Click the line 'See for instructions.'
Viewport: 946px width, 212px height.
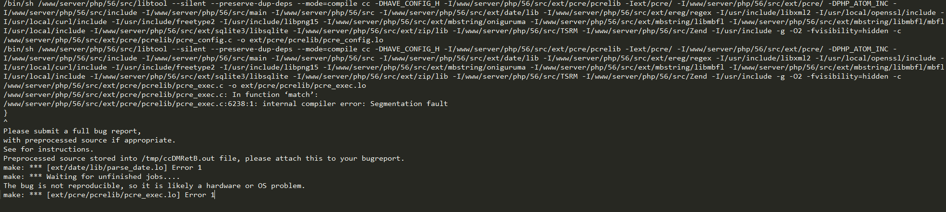point(48,149)
